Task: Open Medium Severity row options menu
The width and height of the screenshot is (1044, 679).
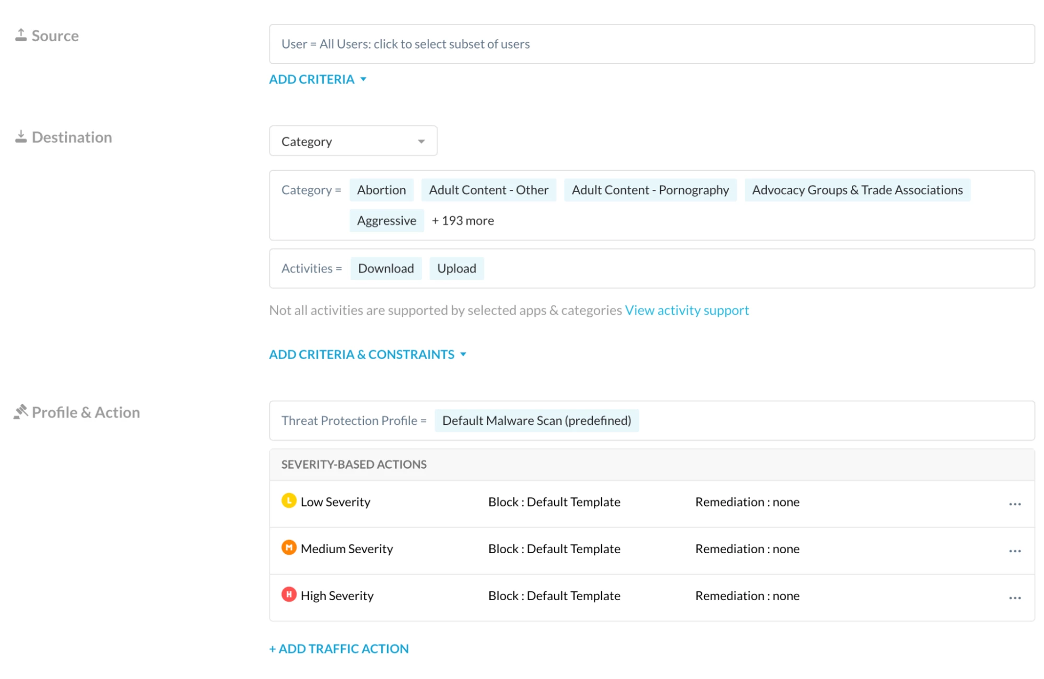Action: [x=1014, y=551]
